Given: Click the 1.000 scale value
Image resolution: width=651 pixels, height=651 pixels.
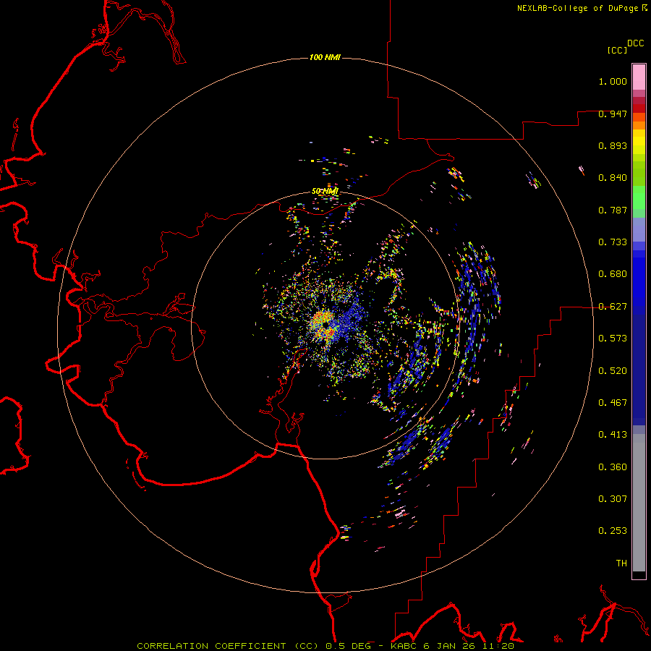Looking at the screenshot, I should tap(613, 81).
